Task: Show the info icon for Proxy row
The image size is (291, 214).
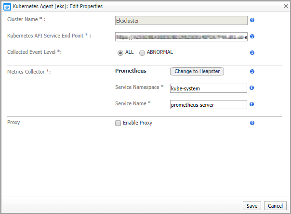Action: point(252,123)
